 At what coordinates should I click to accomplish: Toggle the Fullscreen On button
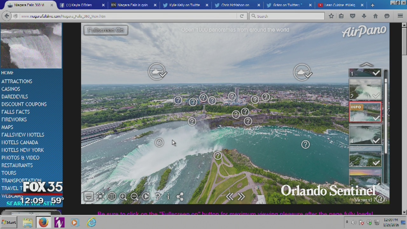tap(106, 30)
